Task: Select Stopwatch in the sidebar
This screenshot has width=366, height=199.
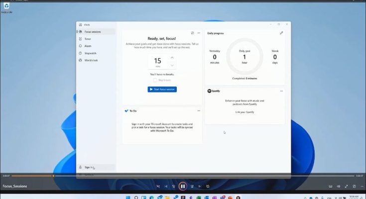Action: [x=90, y=53]
